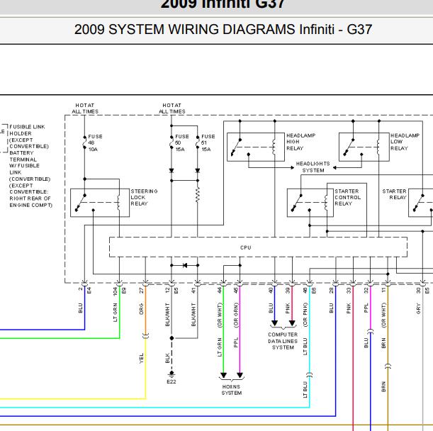Click the PPL label at pin 45
Viewport: 433px width, 431px height.
pyautogui.click(x=236, y=342)
